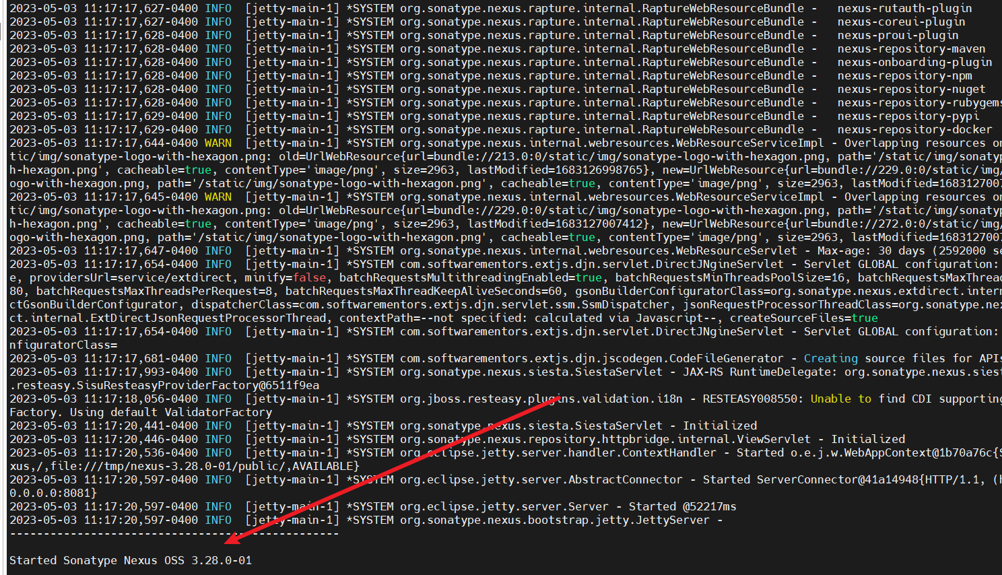Select the nexus-coreui-plugin text
The height and width of the screenshot is (575, 1002).
point(901,22)
